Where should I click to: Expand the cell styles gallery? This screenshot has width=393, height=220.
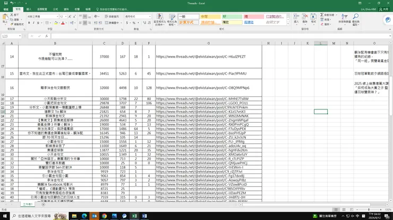pos(288,24)
